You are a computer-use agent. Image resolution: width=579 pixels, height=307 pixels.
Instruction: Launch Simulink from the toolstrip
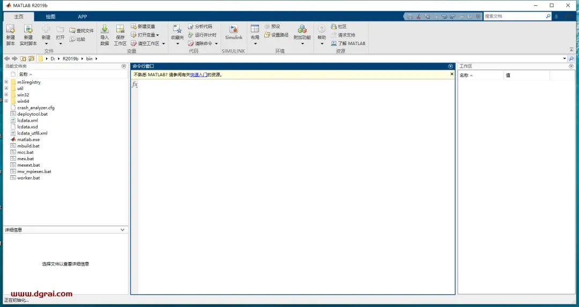click(x=234, y=33)
